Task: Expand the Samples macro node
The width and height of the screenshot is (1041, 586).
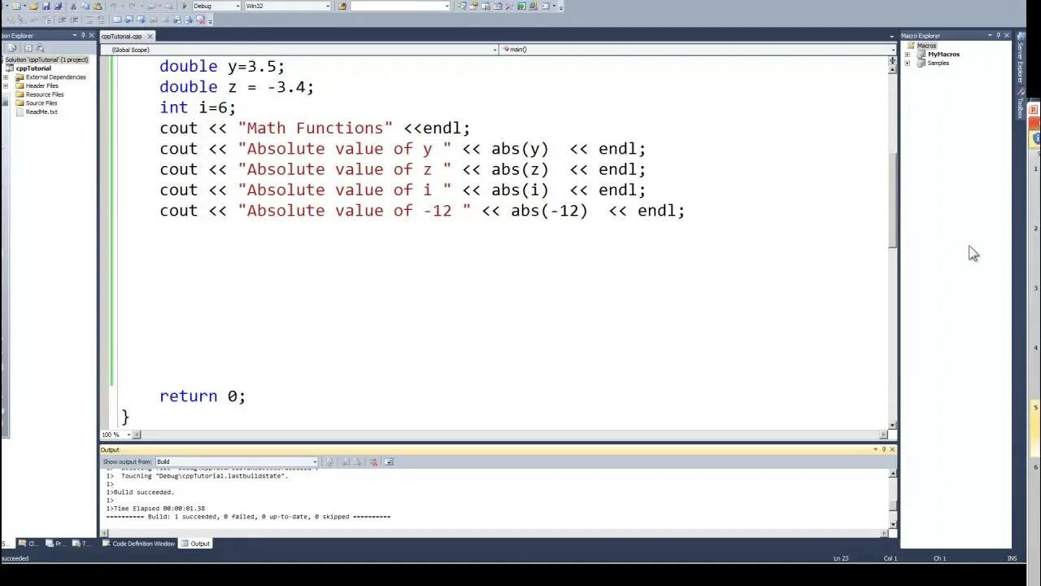Action: tap(908, 63)
